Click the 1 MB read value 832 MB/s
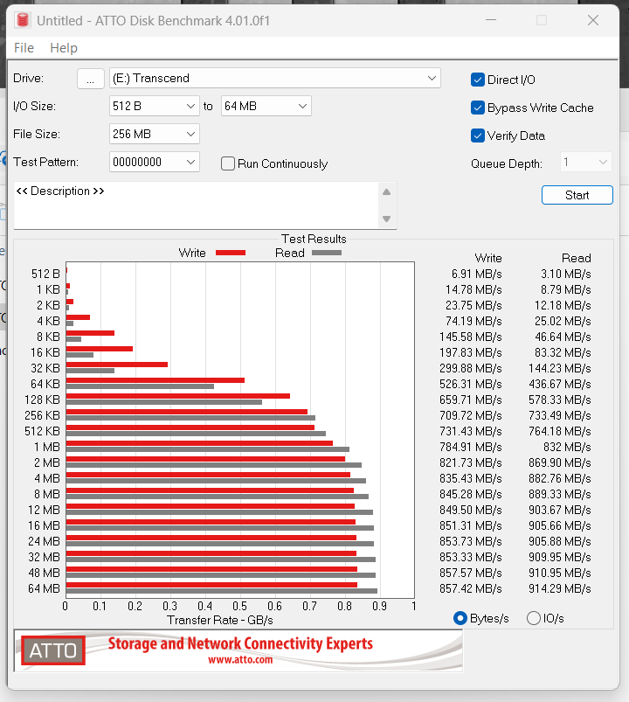Viewport: 629px width, 702px height. click(567, 448)
